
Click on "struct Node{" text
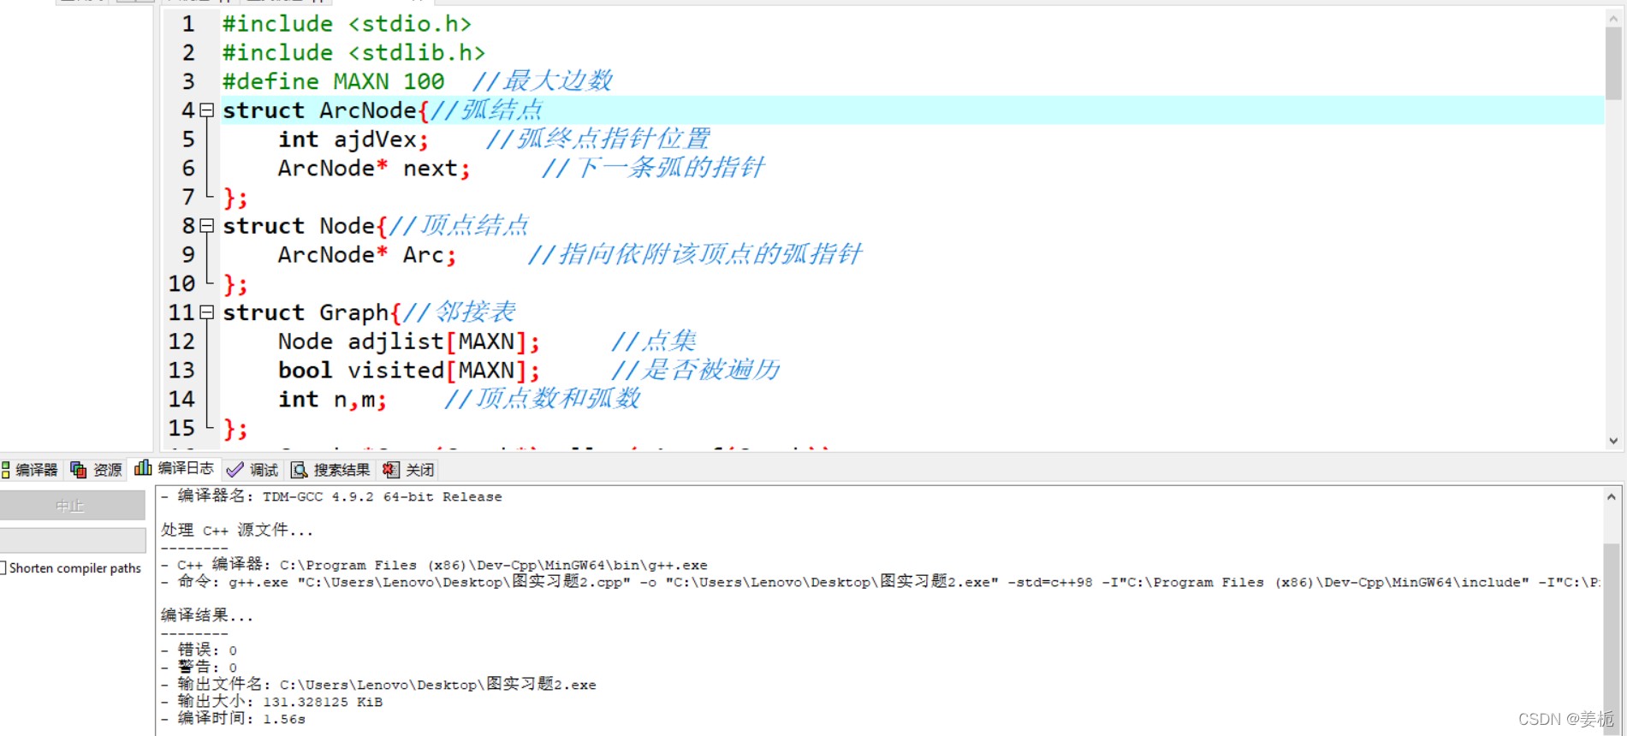coord(305,226)
